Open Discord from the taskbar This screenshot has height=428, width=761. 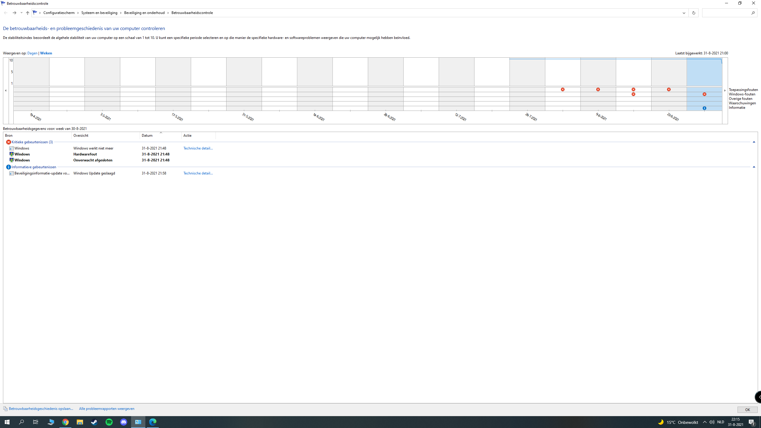coord(124,422)
